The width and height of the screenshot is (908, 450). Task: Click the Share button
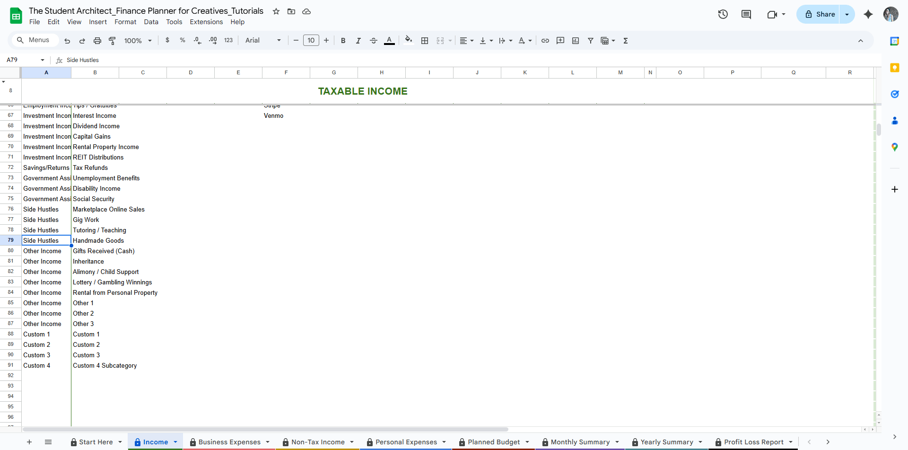click(x=820, y=14)
